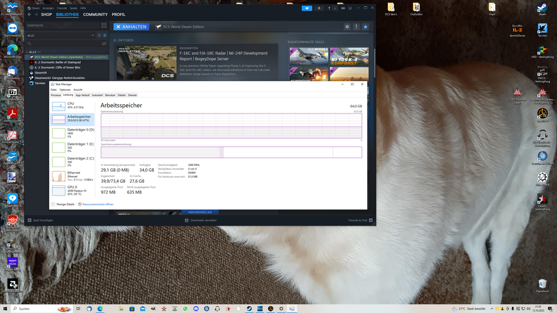Toggle the ready-to-play filter icon

(x=105, y=36)
